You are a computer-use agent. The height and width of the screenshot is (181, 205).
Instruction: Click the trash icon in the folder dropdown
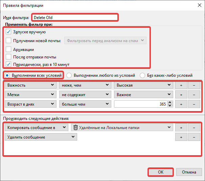75,127
